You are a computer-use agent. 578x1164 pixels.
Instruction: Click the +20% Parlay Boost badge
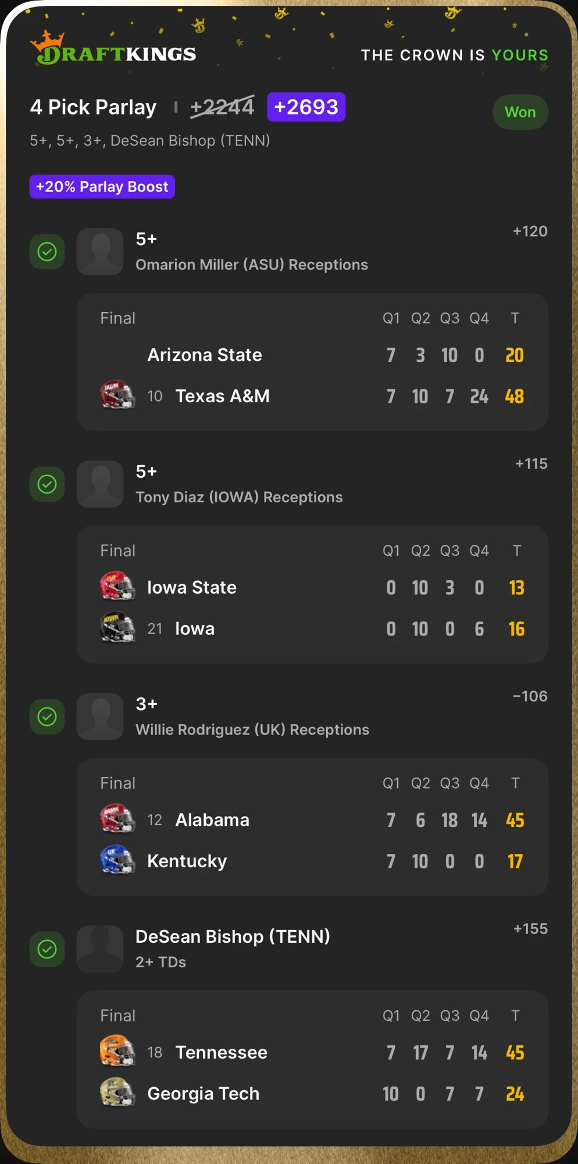click(102, 187)
